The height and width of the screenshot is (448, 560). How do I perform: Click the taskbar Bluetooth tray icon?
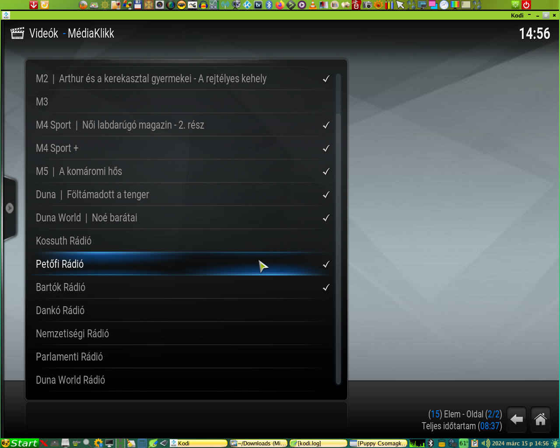[x=430, y=443]
